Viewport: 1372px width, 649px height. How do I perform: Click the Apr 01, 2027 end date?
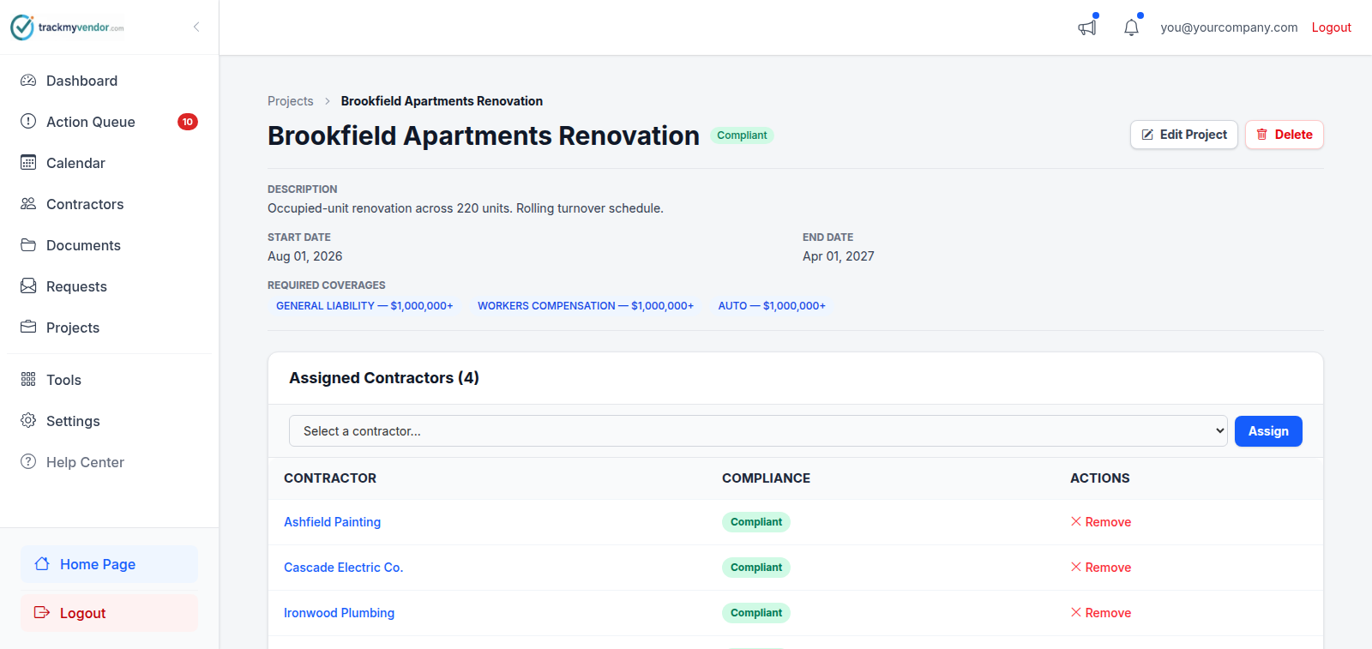[x=838, y=256]
